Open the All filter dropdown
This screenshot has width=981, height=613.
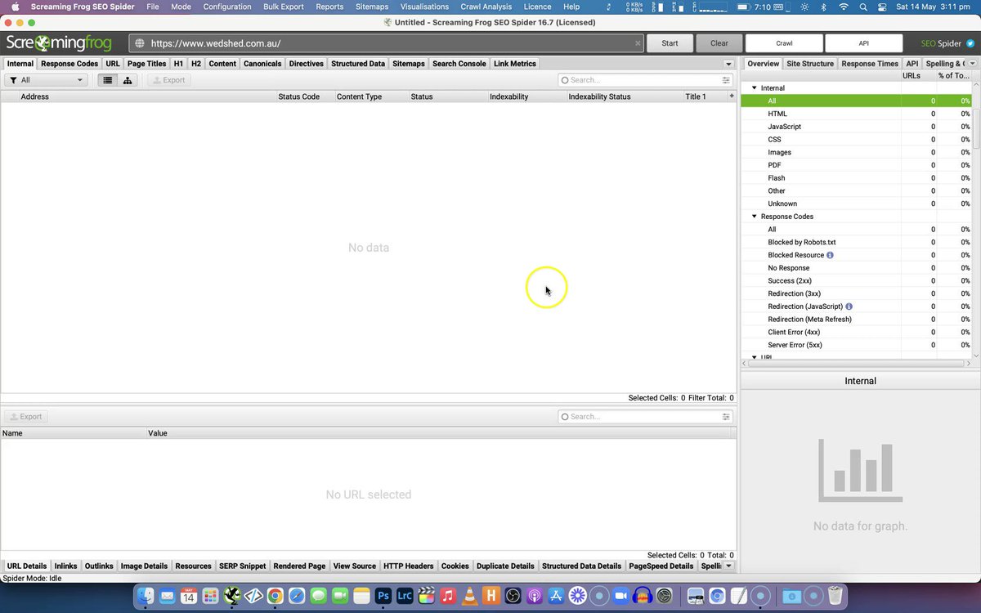[46, 80]
